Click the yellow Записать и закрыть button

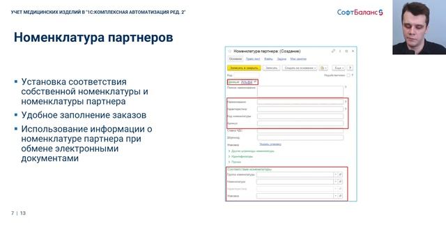coord(244,68)
